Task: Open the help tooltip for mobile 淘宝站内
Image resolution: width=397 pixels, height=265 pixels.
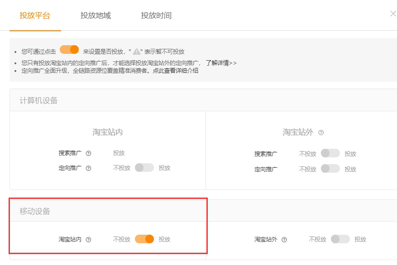Action: pos(88,240)
